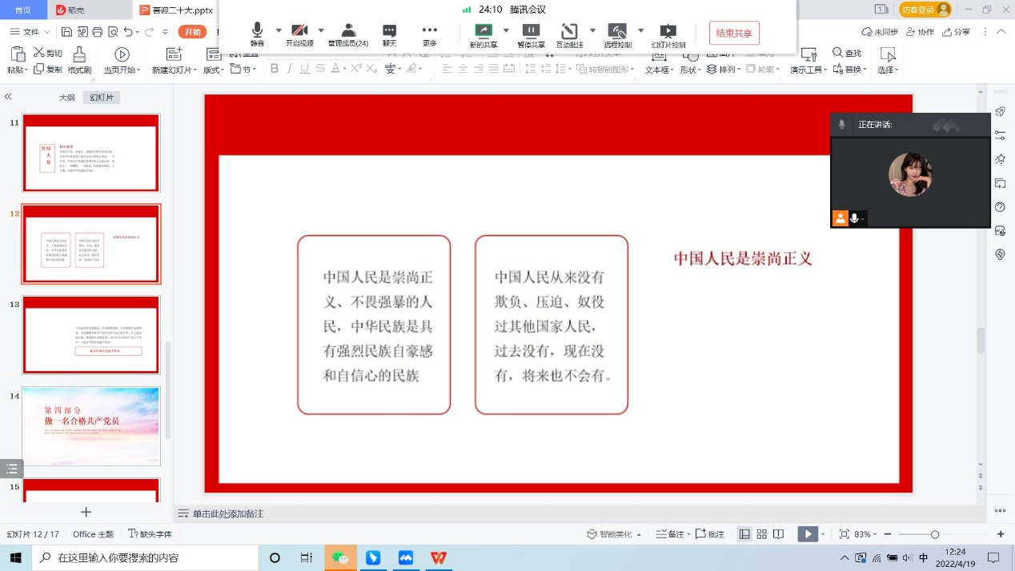
Task: Open the 文件 menu dropdown
Action: [47, 32]
